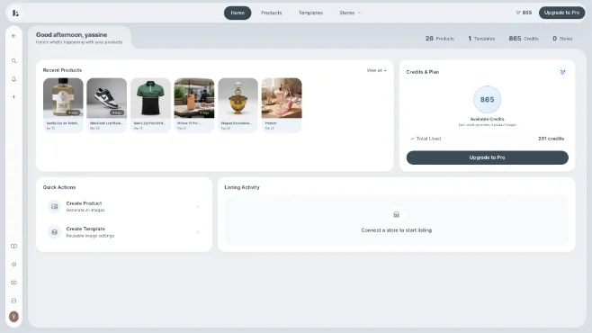Click the store icon in Listing Activity
Screen dimensions: 592x333
(396, 214)
